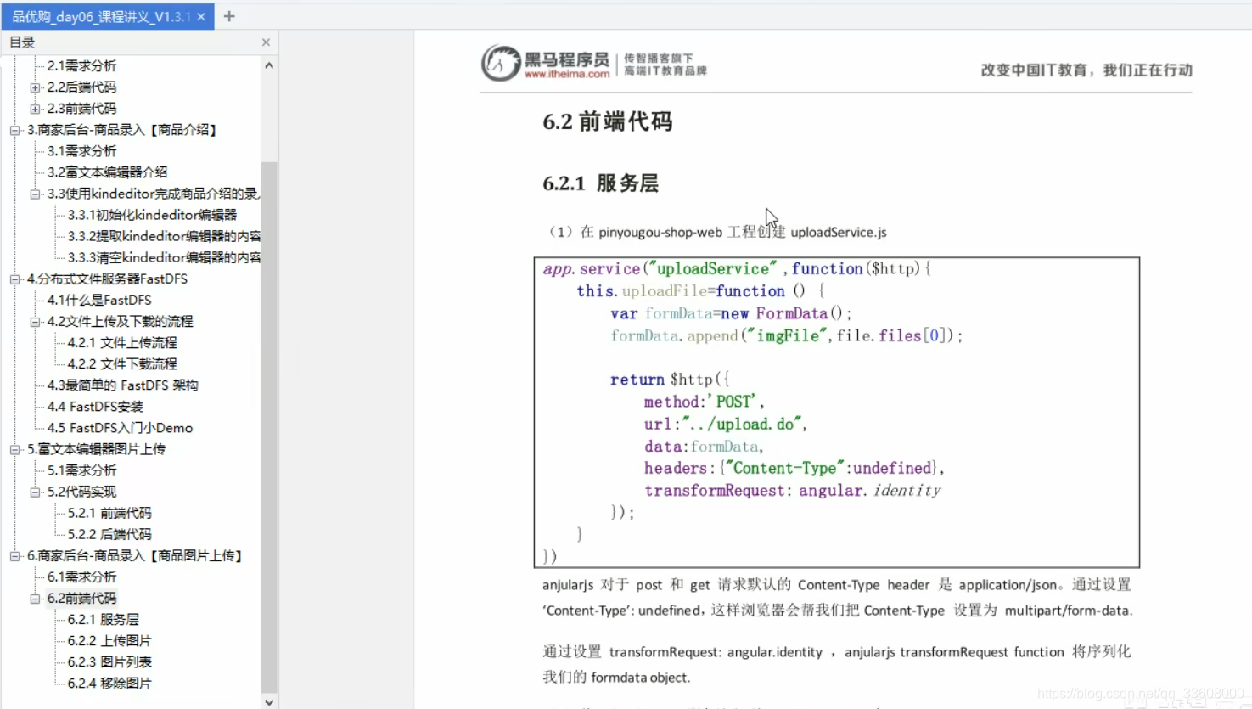Go to 3.商家后台-商品录入【商品介绍】
Image resolution: width=1252 pixels, height=709 pixels.
pos(123,129)
